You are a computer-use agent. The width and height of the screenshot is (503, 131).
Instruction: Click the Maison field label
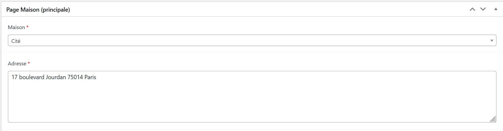point(16,28)
